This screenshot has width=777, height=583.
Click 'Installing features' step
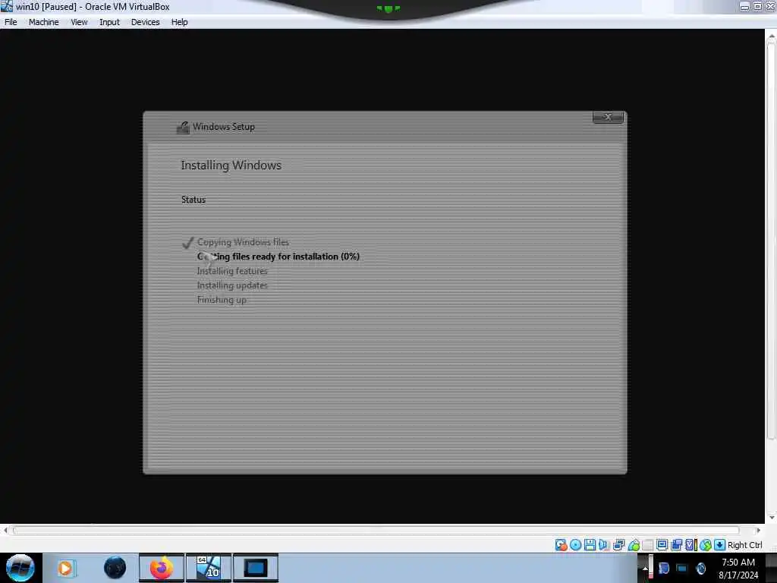tap(232, 271)
